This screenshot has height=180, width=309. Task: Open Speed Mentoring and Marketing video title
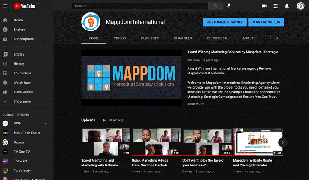point(101,163)
